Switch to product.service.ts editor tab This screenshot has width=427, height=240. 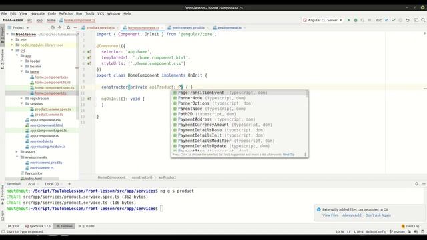[101, 27]
